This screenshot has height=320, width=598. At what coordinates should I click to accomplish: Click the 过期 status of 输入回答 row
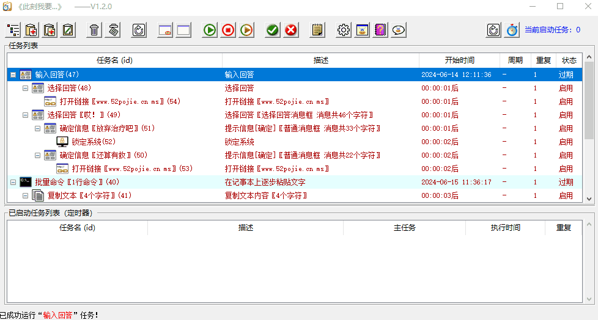pyautogui.click(x=566, y=75)
